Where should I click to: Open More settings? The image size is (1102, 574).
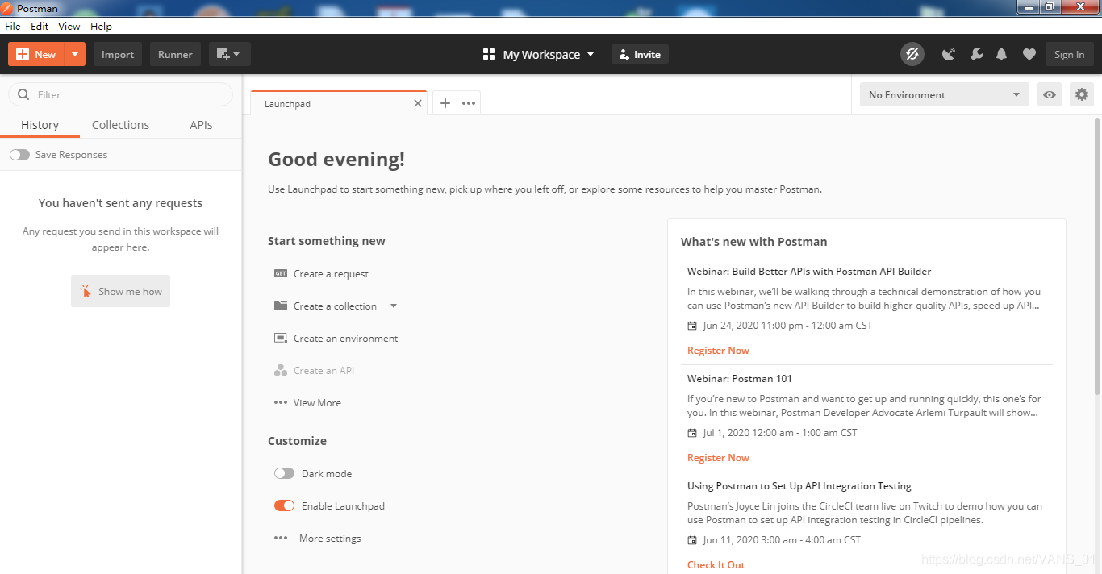[330, 539]
